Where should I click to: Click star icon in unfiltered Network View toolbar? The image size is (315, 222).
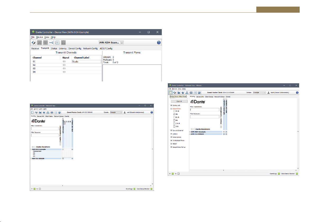(x=44, y=113)
